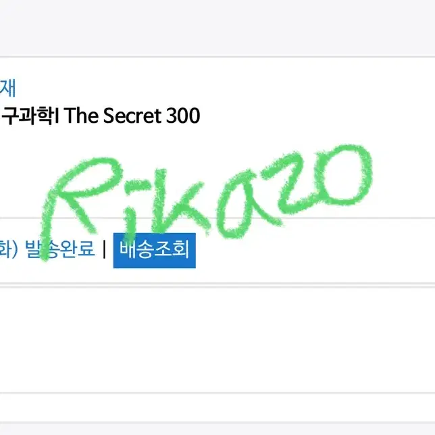Screen dimensions: 435x435
Task: Click the blue 재 link text
Action: [7, 88]
